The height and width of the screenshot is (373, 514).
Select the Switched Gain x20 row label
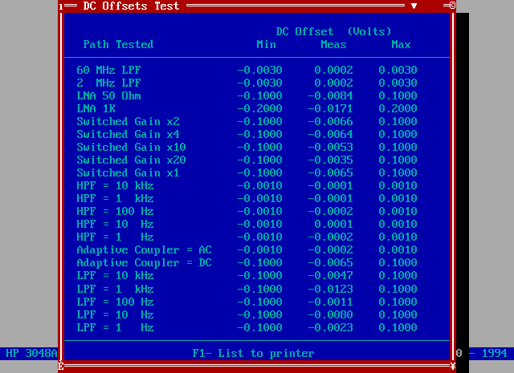(x=131, y=160)
